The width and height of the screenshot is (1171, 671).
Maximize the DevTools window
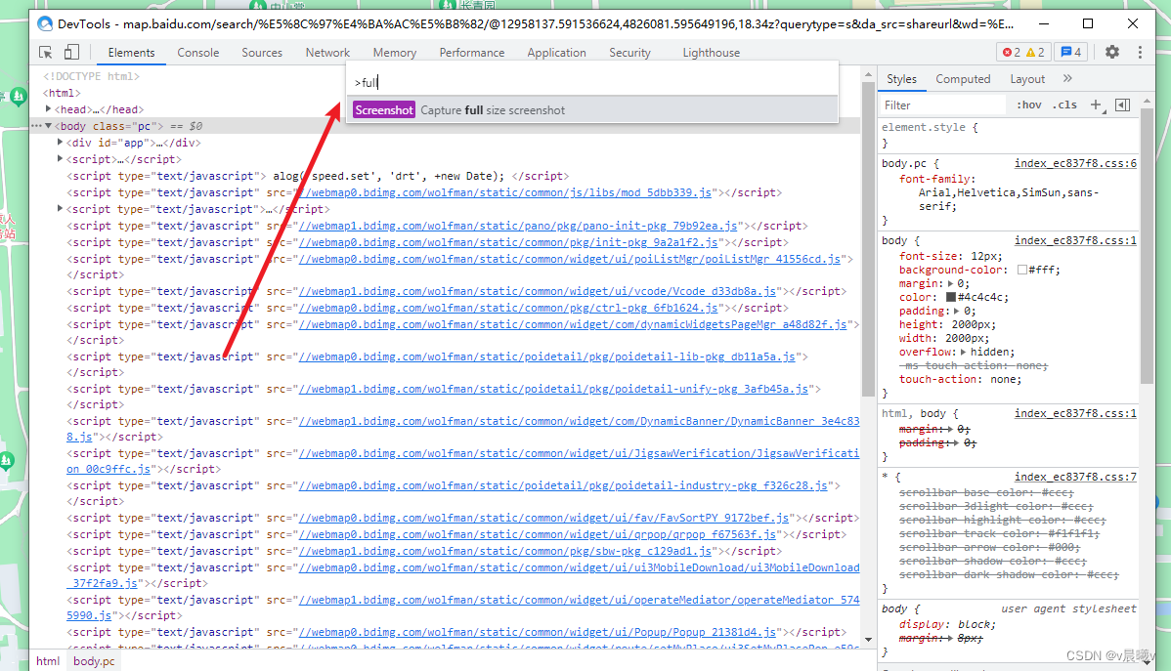click(x=1088, y=23)
